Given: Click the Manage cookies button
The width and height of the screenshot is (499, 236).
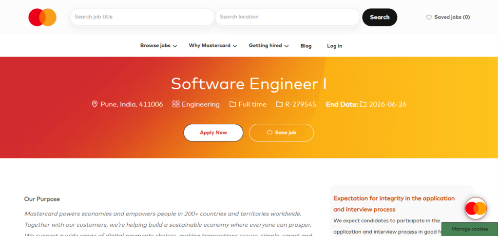Looking at the screenshot, I should (469, 229).
